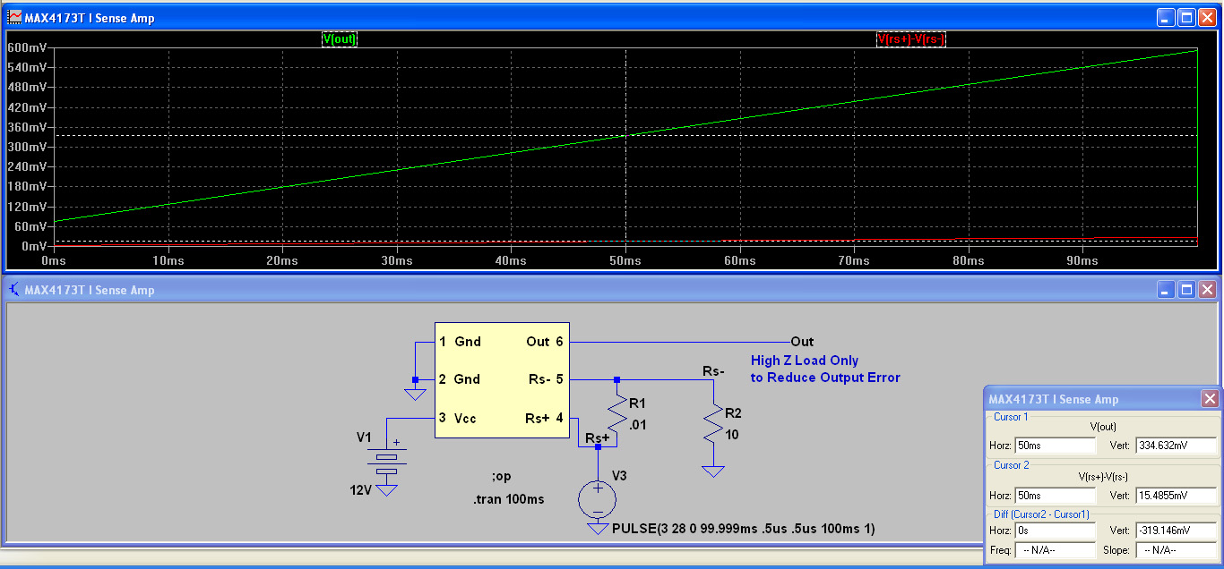Viewport: 1224px width, 569px height.
Task: Click pin 3 Vcc on the IC
Action: point(457,418)
